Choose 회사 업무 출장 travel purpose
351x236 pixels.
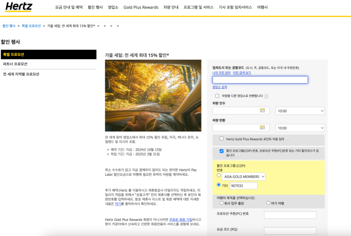pyautogui.click(x=222, y=203)
